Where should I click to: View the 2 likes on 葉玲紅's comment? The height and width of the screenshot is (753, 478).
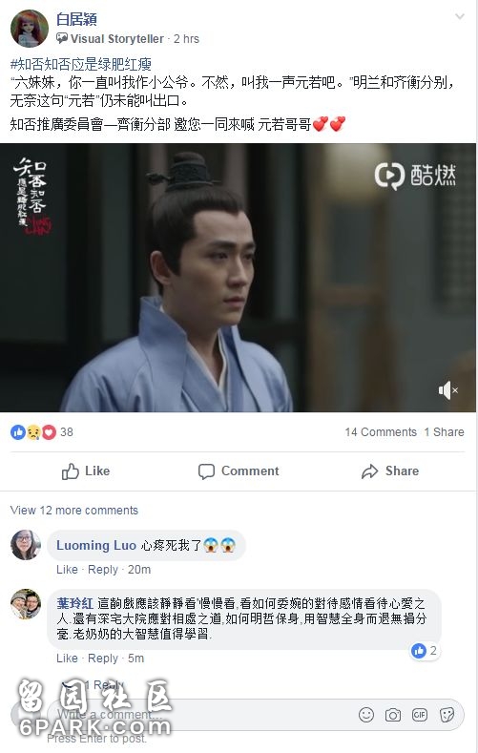[x=425, y=651]
